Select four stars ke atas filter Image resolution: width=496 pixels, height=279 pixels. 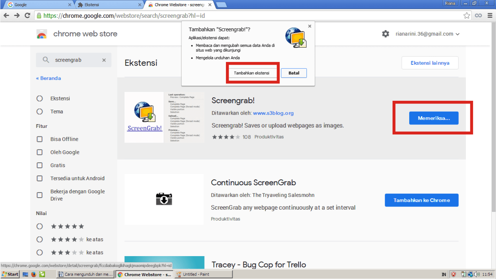[40, 239]
